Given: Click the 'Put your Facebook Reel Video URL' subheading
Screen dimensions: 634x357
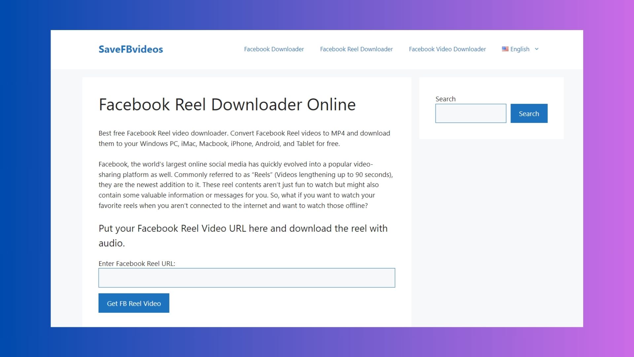Looking at the screenshot, I should point(243,236).
